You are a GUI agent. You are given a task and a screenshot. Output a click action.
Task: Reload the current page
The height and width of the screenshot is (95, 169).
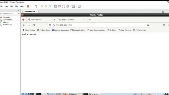click(x=34, y=25)
